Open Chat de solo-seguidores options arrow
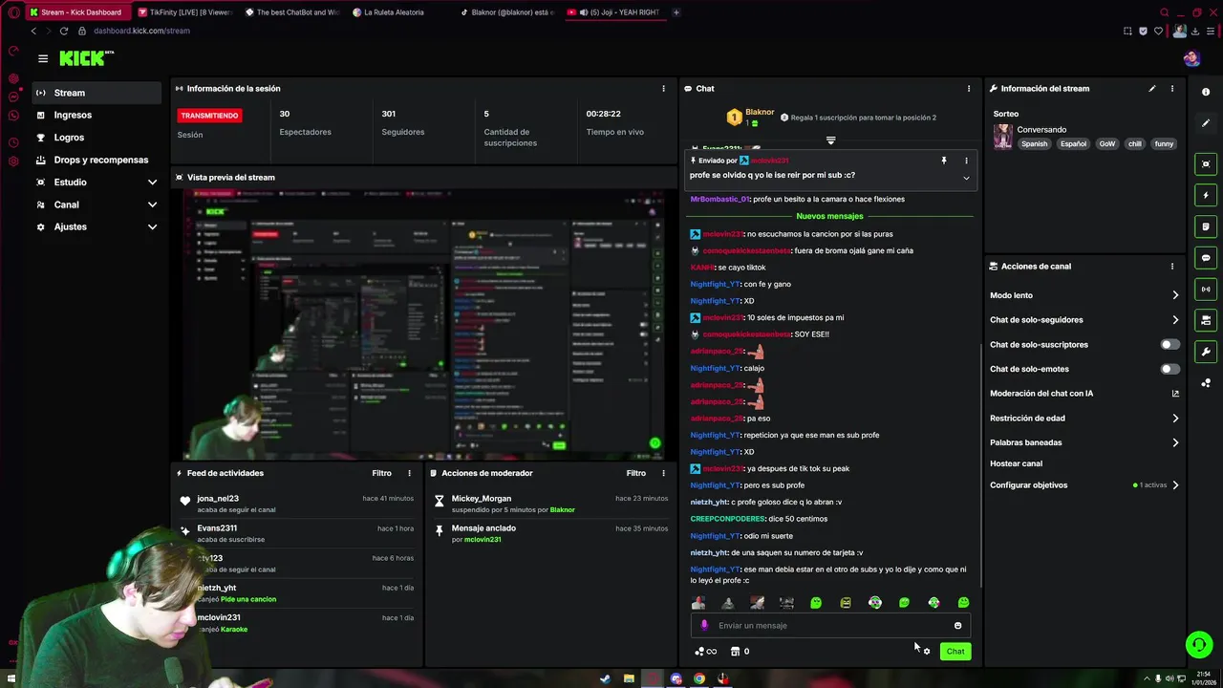 1175,320
